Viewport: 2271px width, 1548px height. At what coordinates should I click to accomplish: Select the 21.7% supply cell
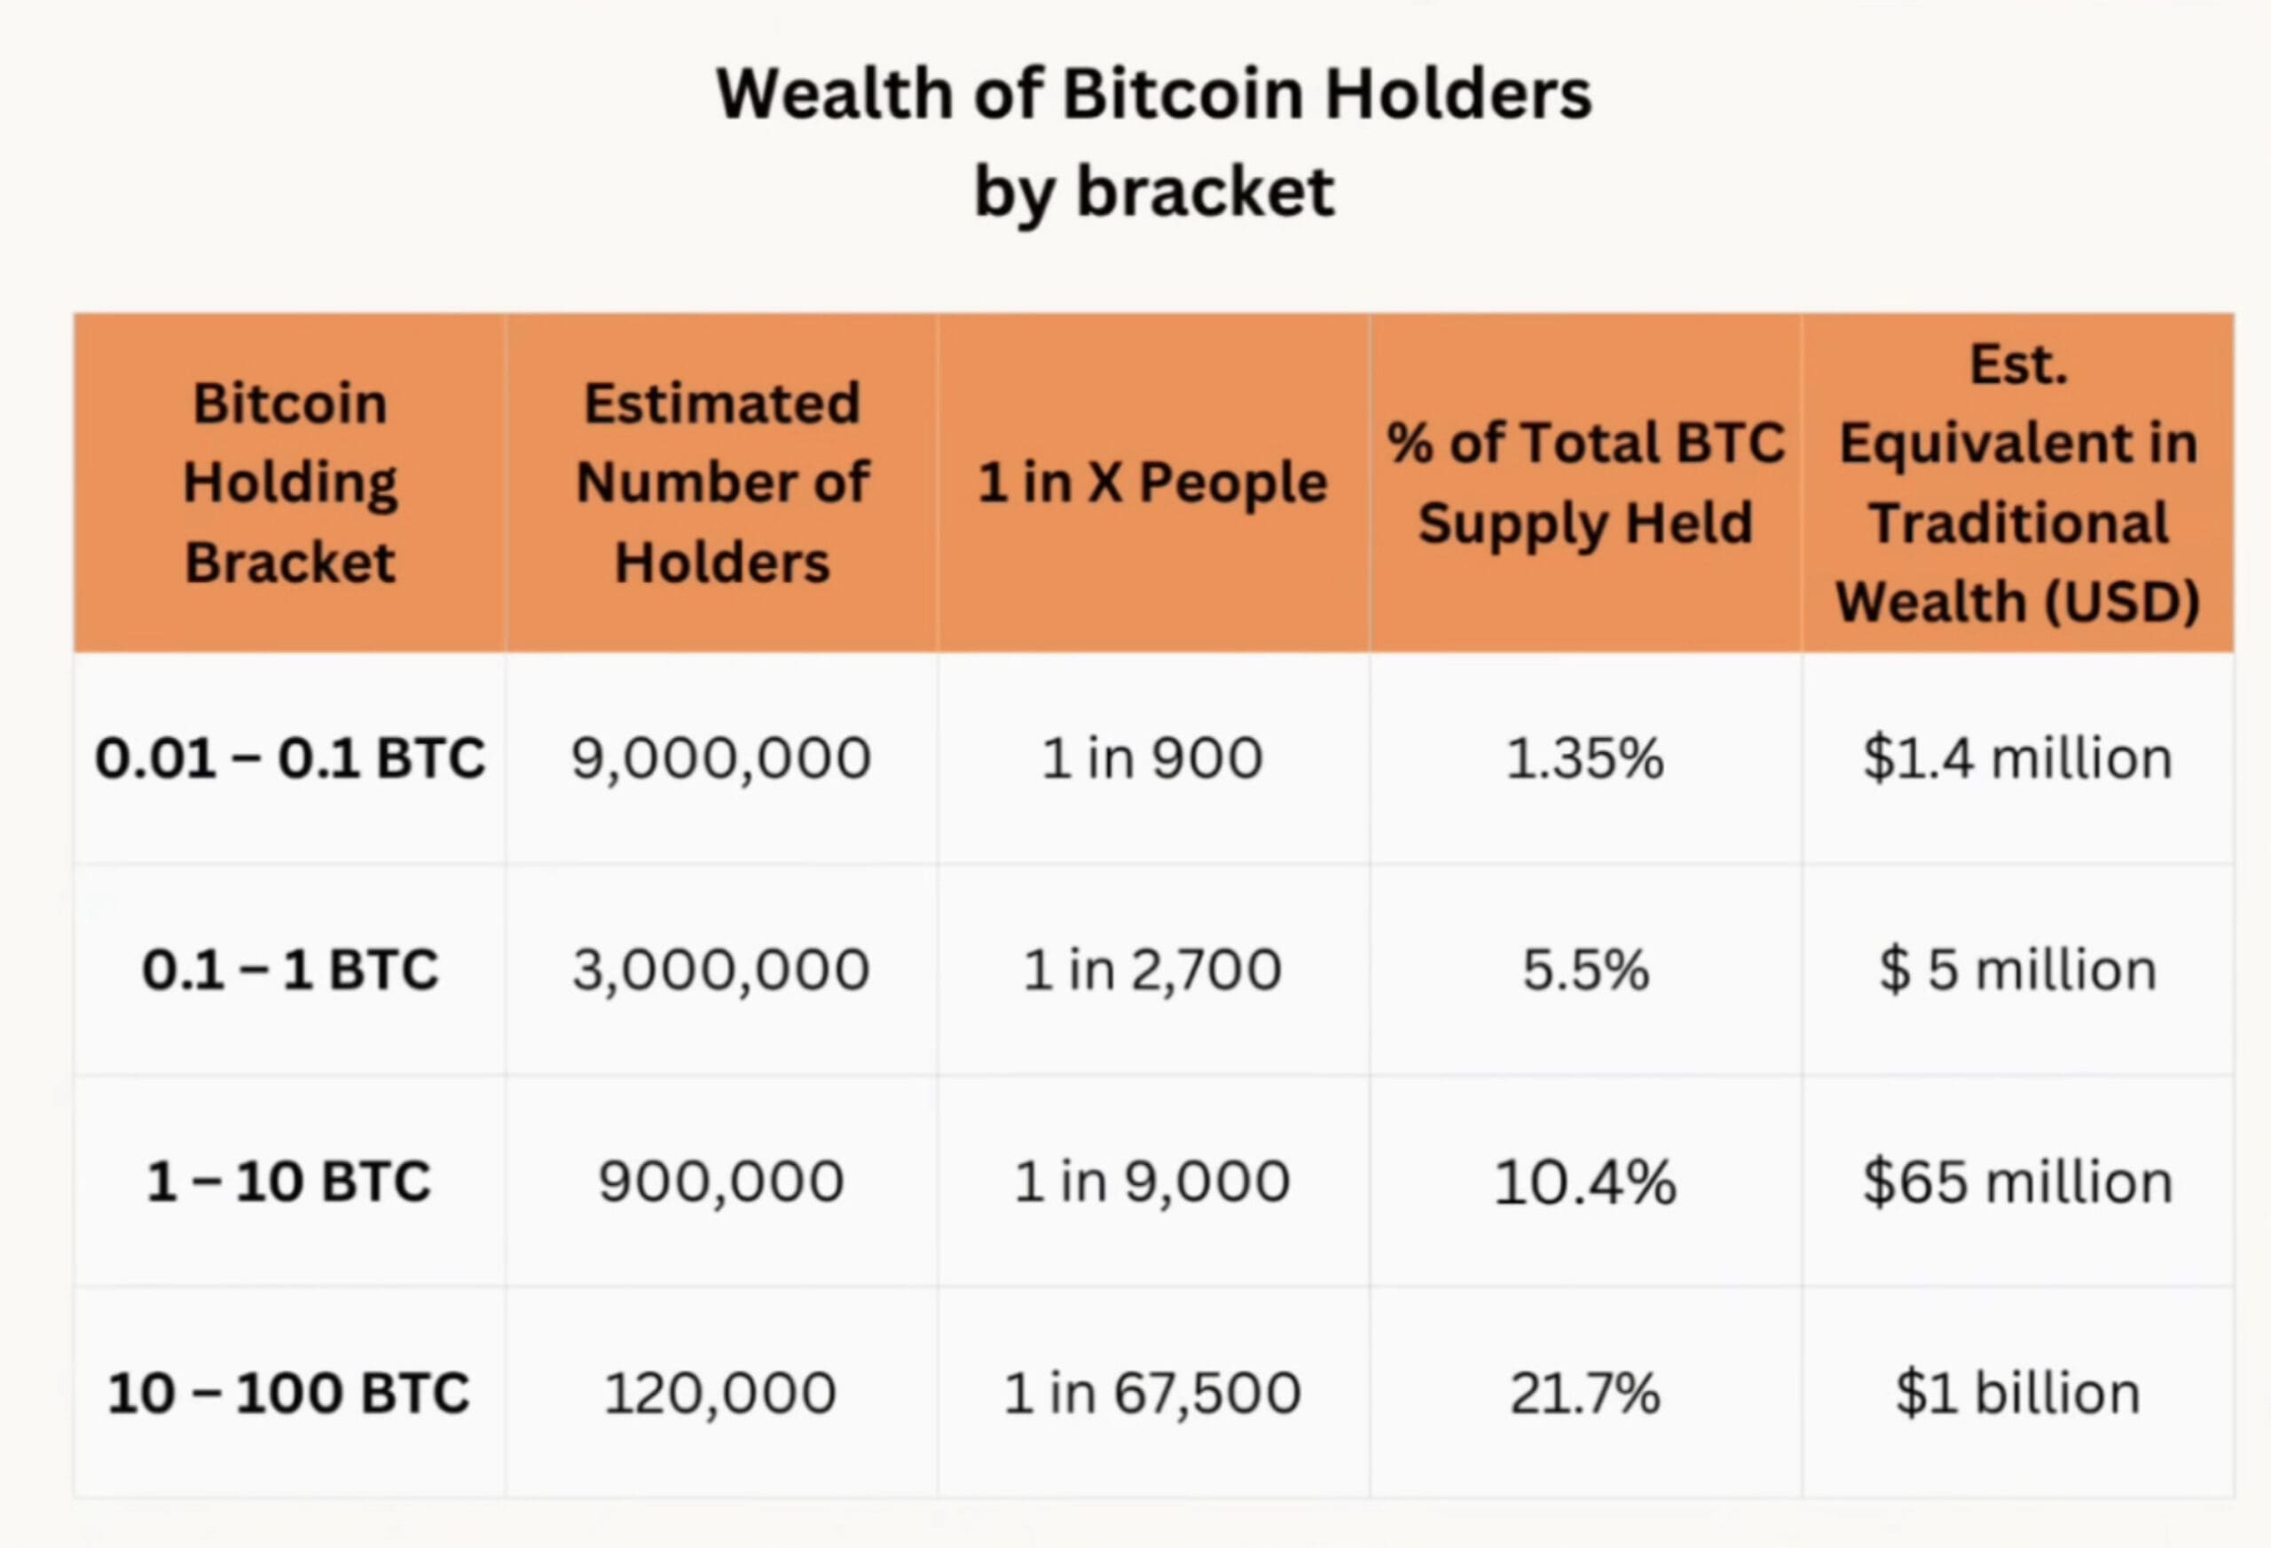pyautogui.click(x=1585, y=1394)
